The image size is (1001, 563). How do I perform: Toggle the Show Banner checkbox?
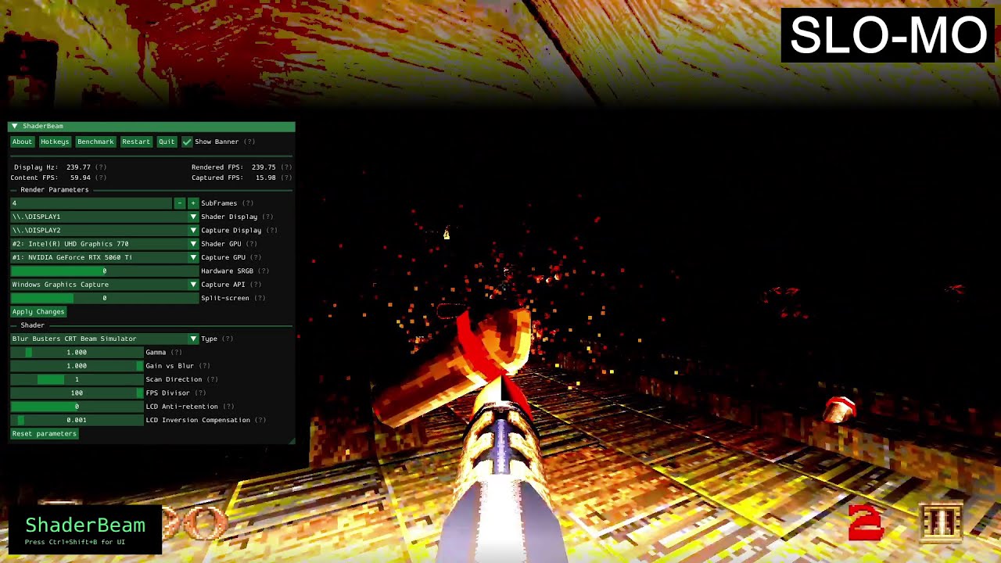pos(187,142)
